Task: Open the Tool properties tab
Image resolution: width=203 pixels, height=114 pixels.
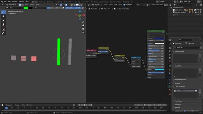Action: pos(170,44)
